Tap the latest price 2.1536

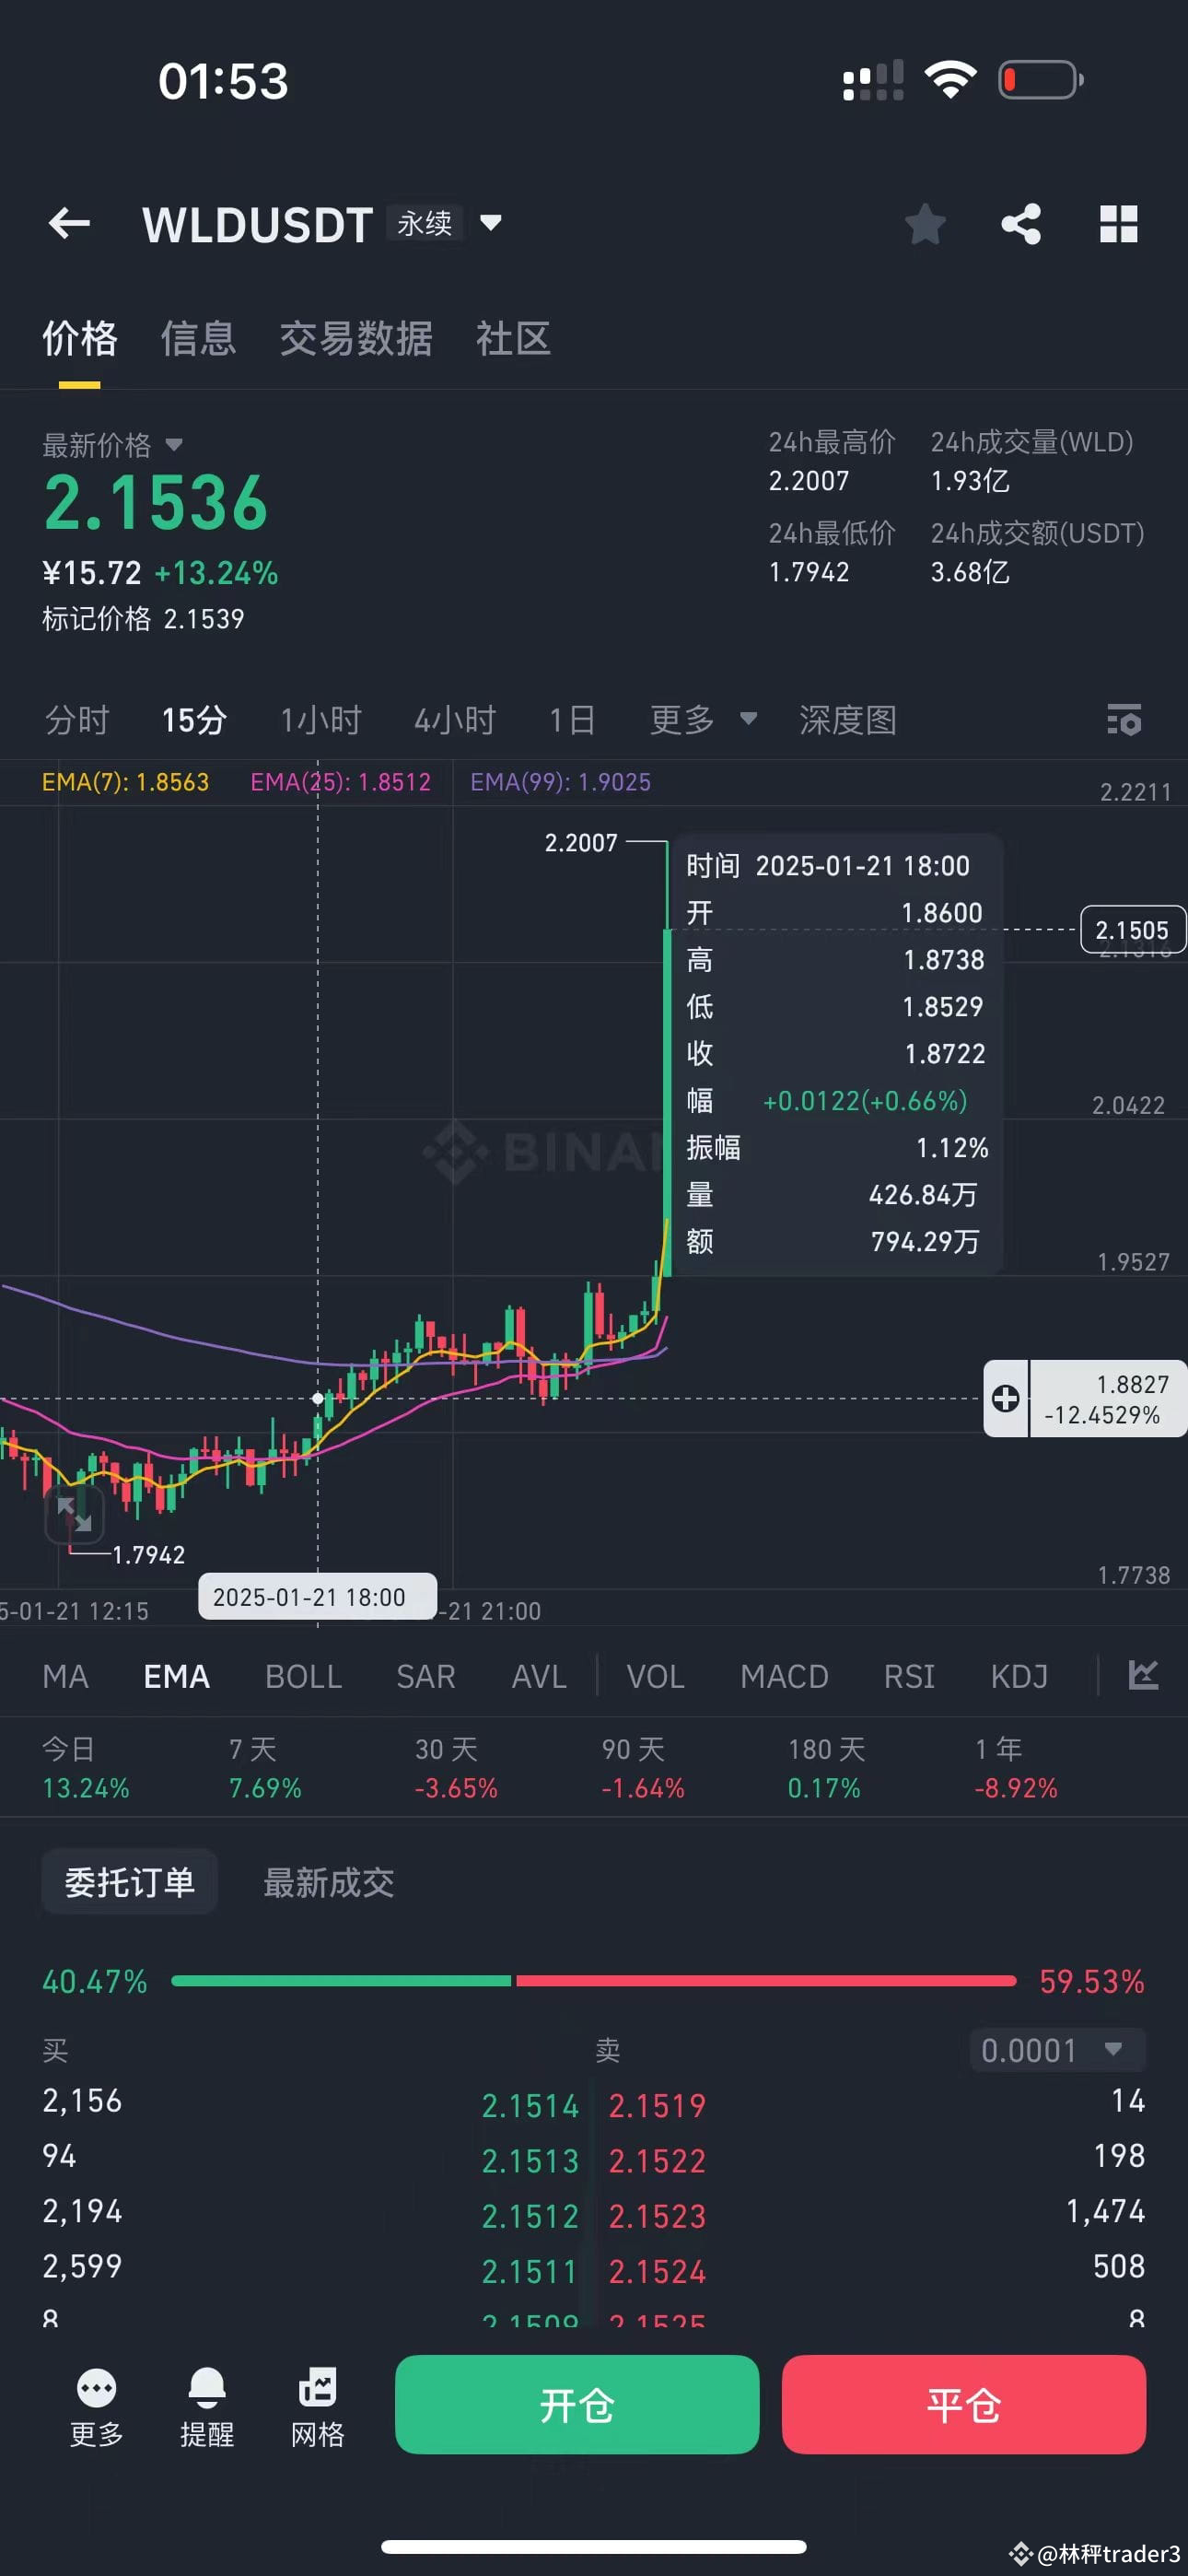point(156,502)
